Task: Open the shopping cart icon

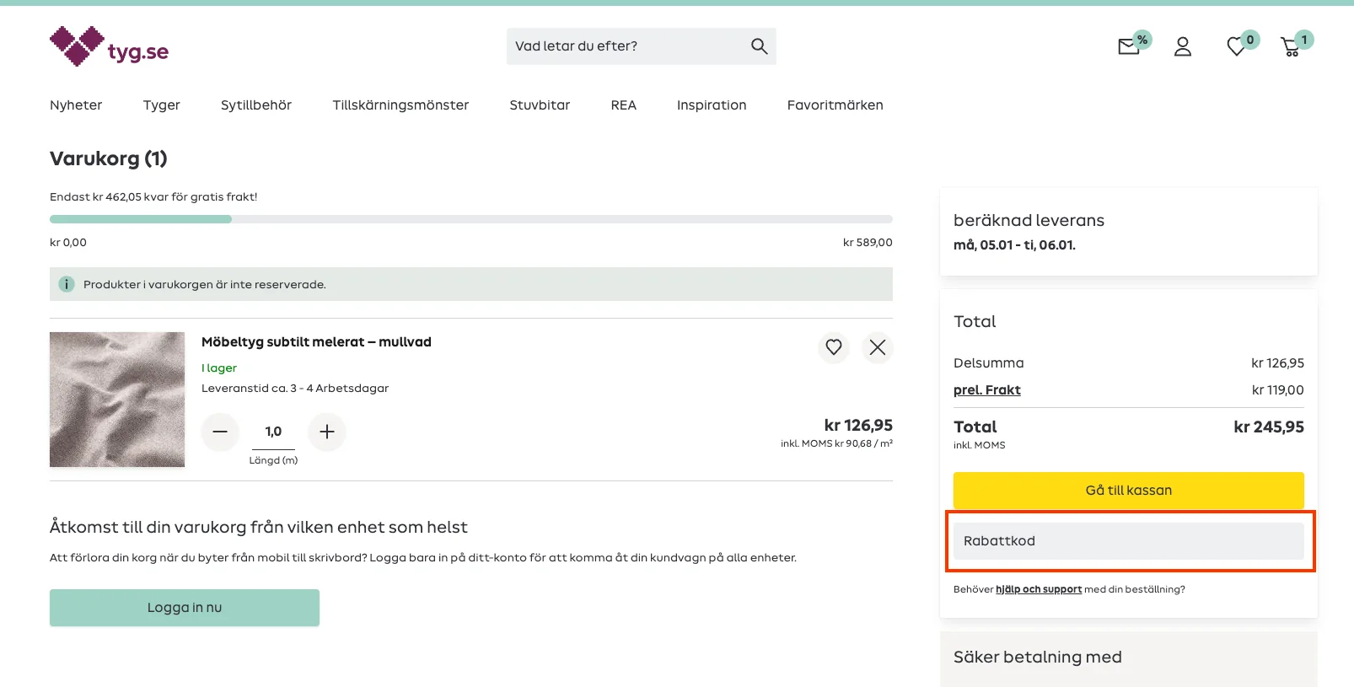Action: click(1290, 46)
